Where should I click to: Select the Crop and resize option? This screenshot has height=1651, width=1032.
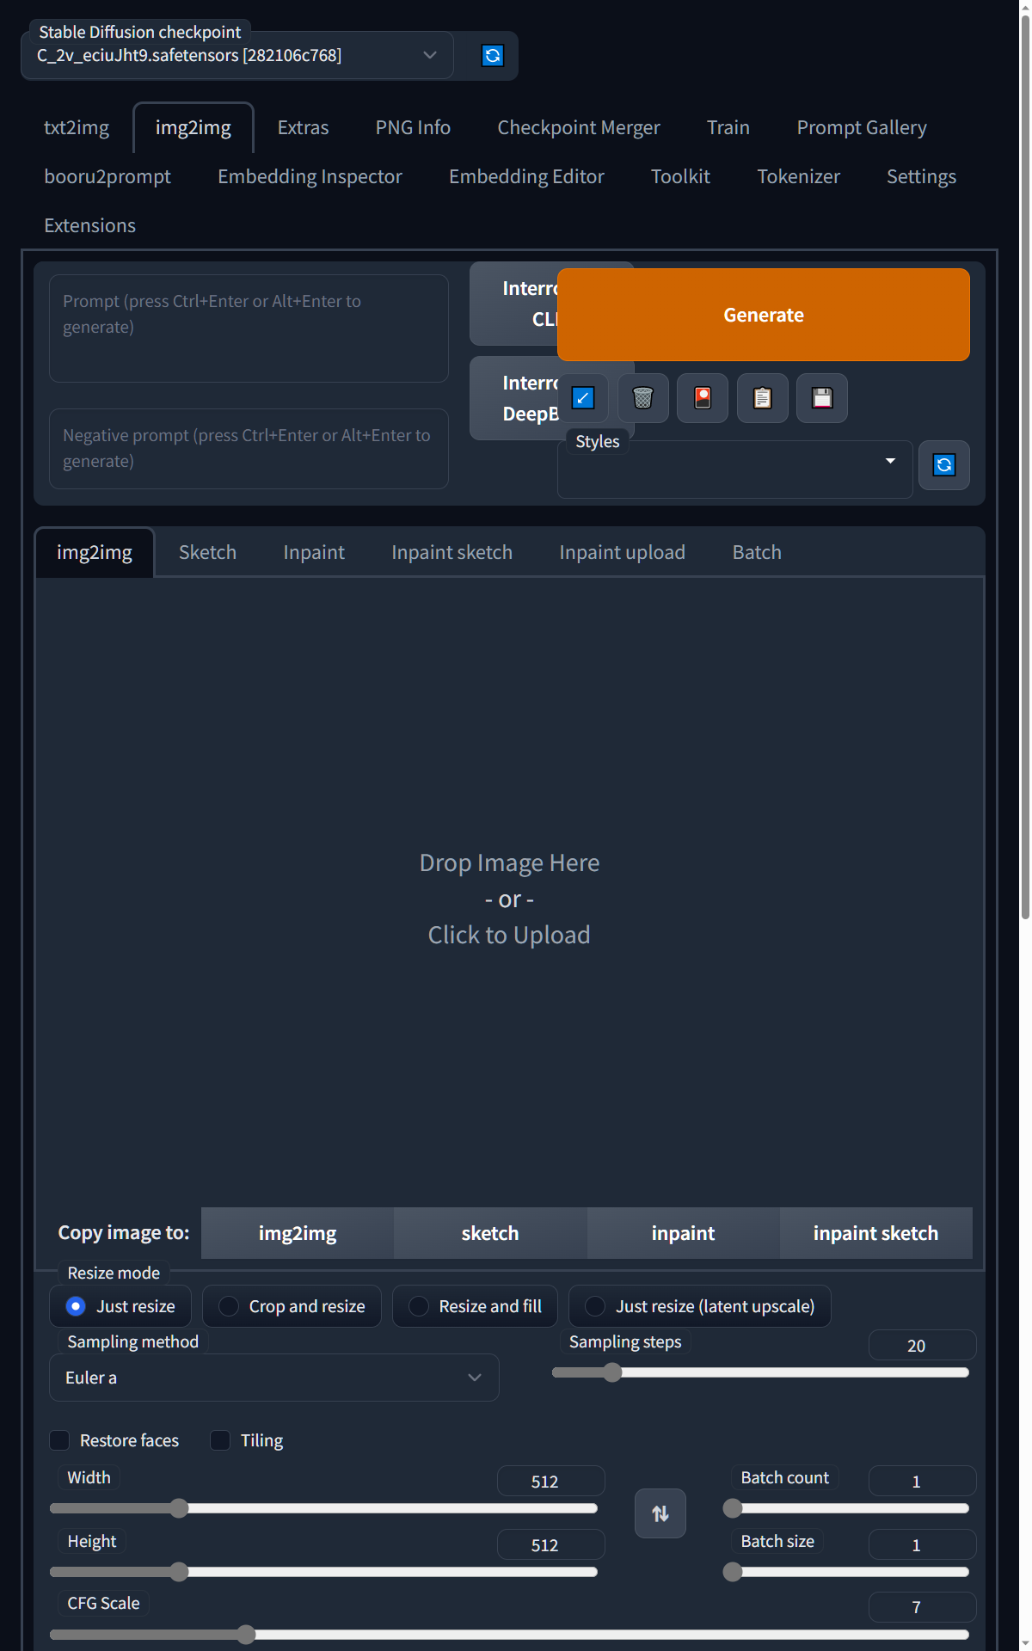[292, 1306]
